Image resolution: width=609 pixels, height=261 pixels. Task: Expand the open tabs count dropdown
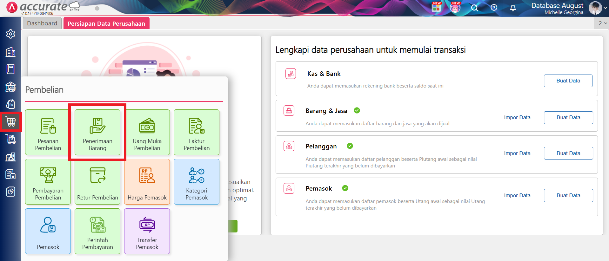(x=603, y=23)
